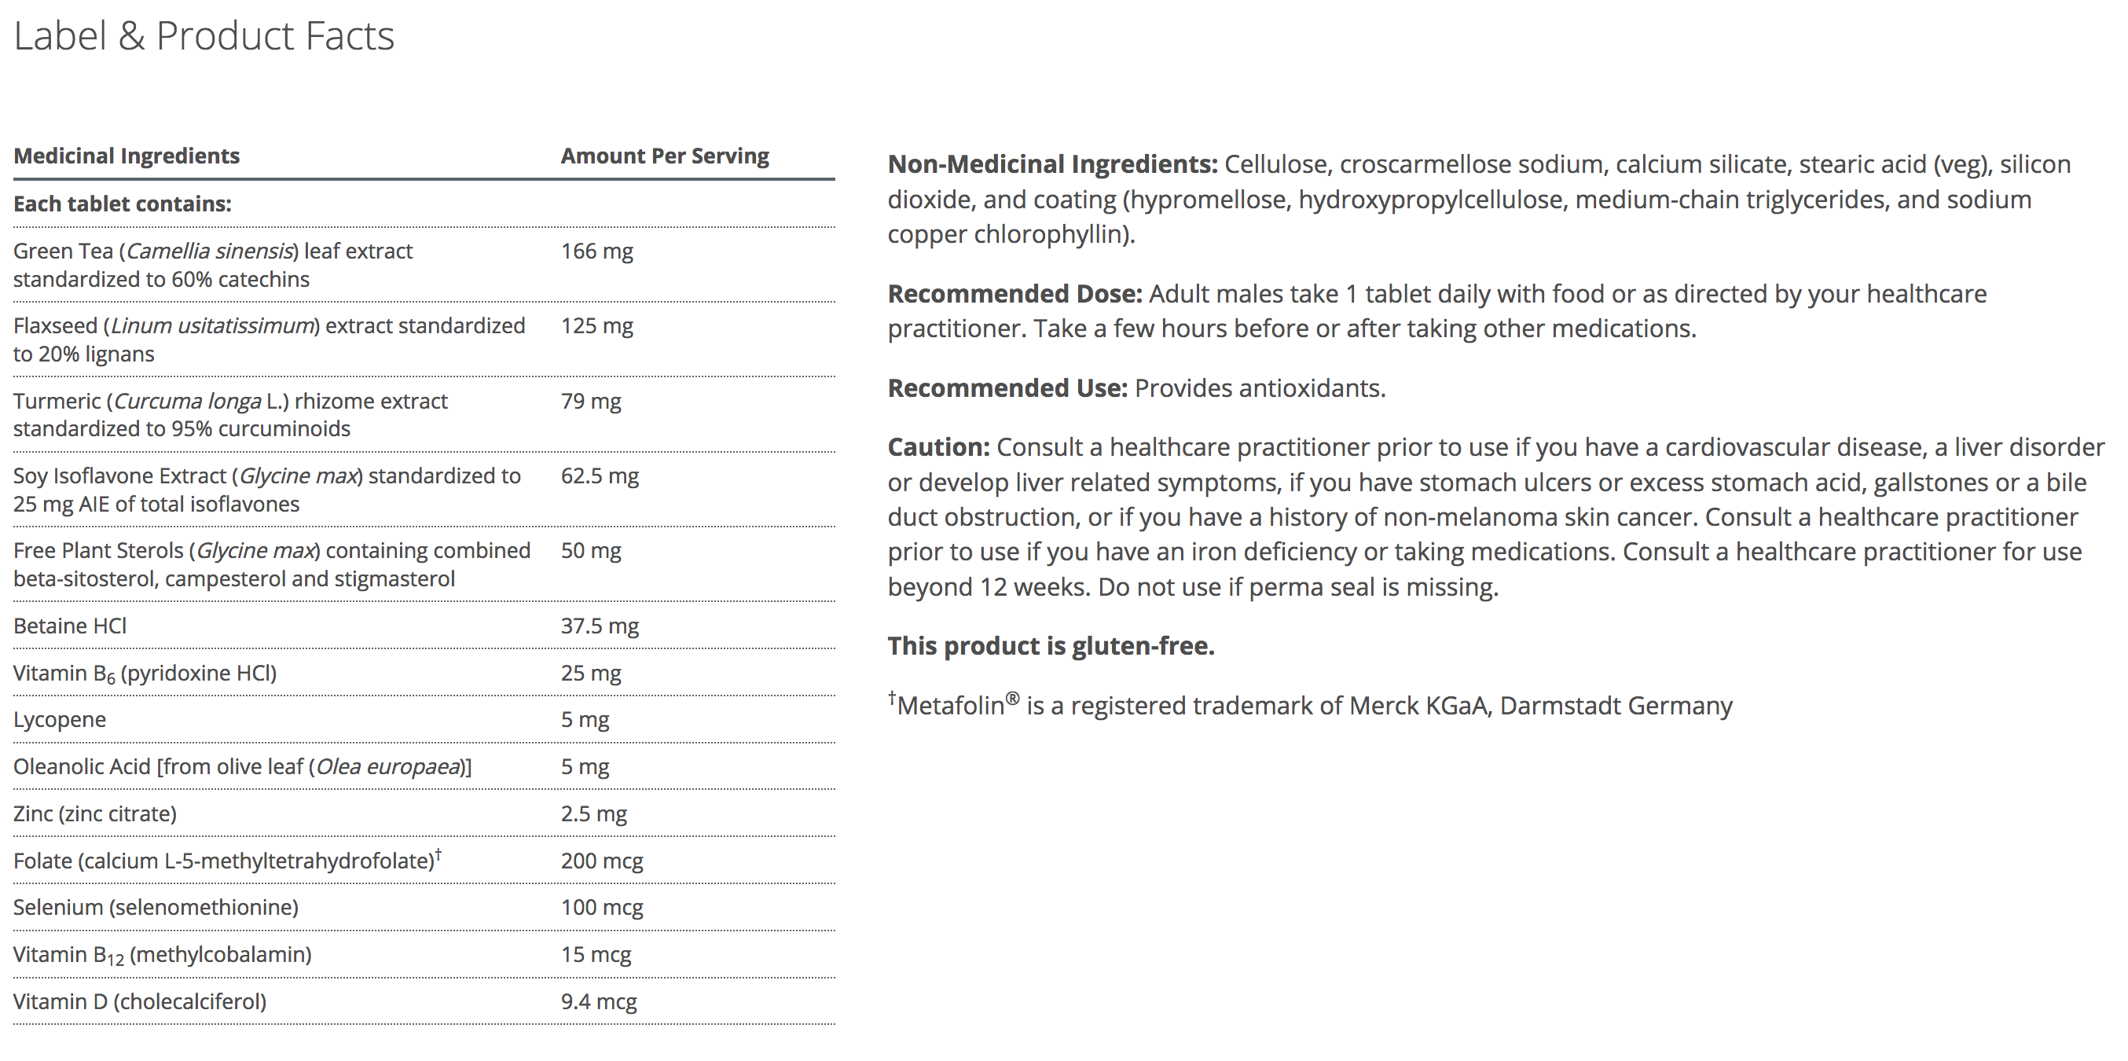This screenshot has width=2128, height=1061.
Task: Click the Vitamin D cholecalciferol entry
Action: 140,1001
